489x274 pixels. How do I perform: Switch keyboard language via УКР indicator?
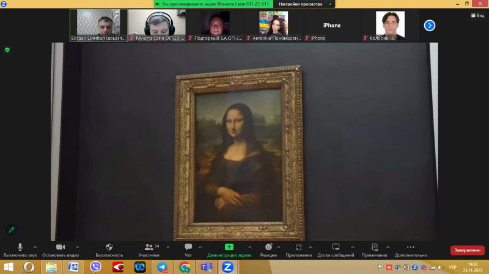[x=452, y=267]
